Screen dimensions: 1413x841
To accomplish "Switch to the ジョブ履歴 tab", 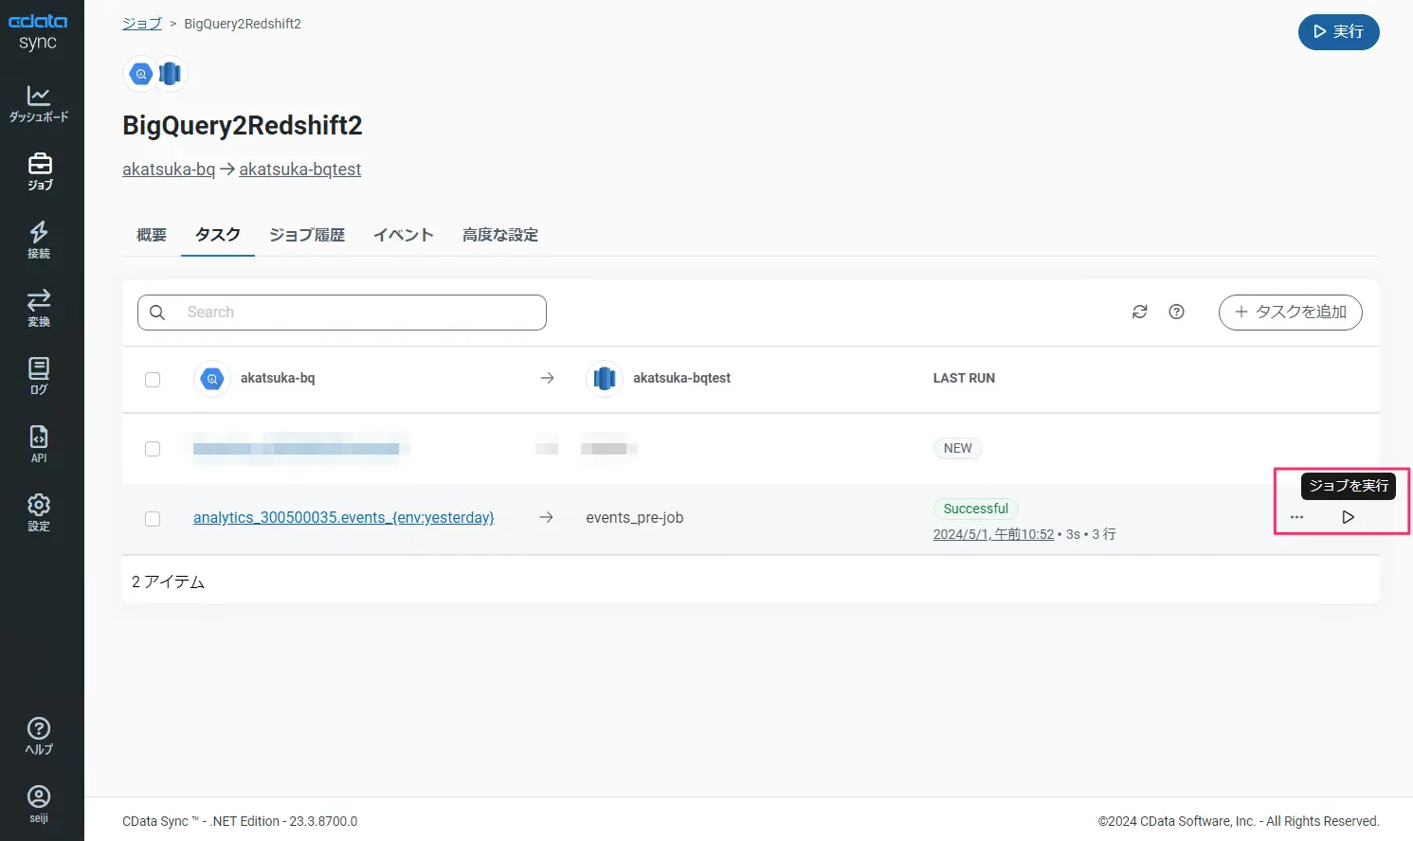I will (x=307, y=235).
